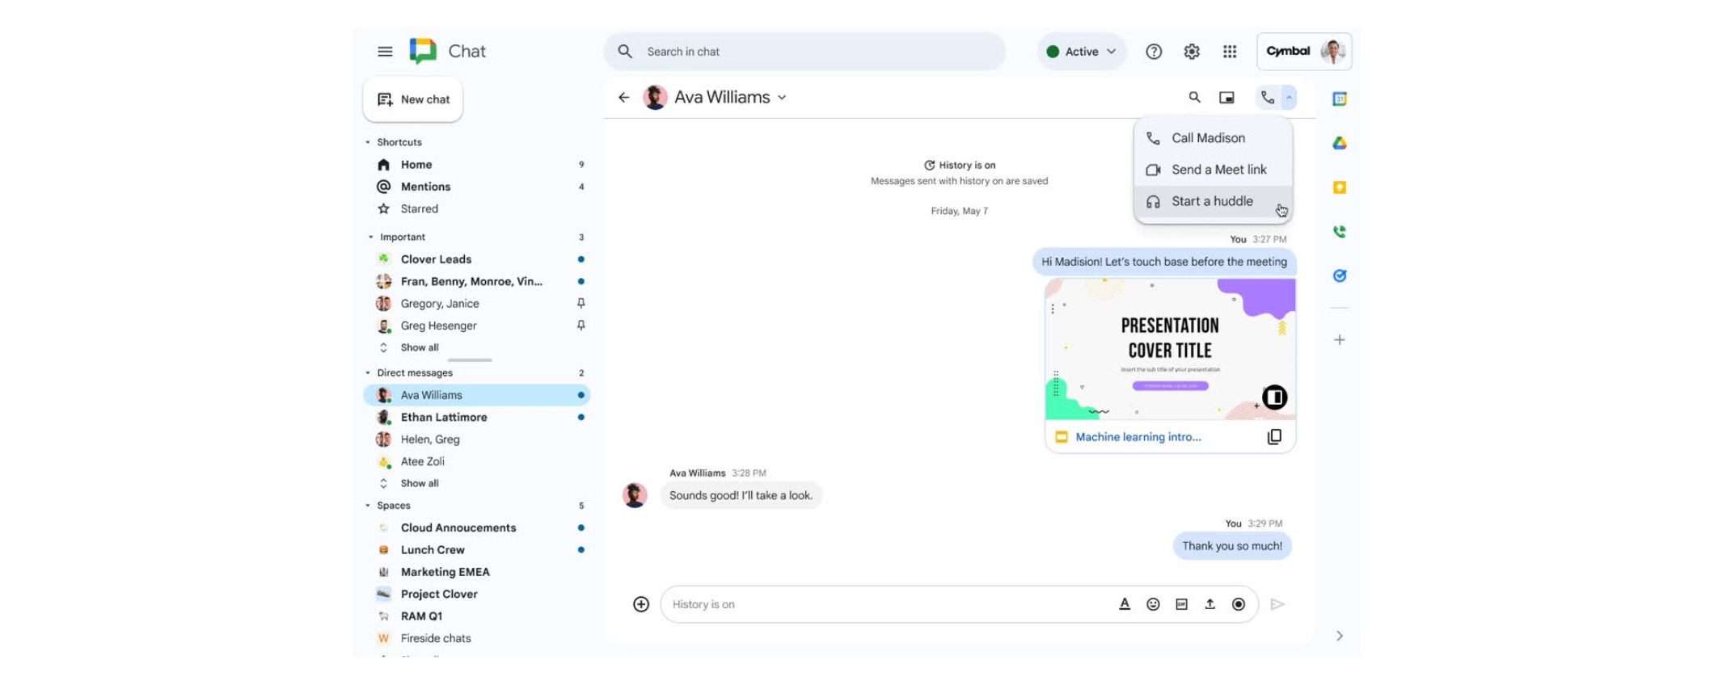Collapse the call options arrow
Screen dimensions: 1714x685
(1289, 98)
